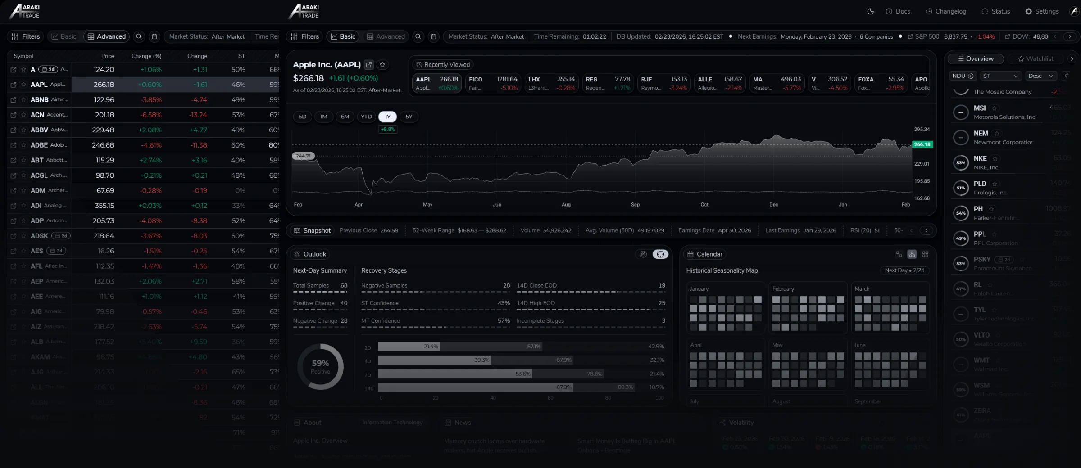Star Motorola Solutions (MSI) in overview list
The height and width of the screenshot is (468, 1081).
click(994, 108)
